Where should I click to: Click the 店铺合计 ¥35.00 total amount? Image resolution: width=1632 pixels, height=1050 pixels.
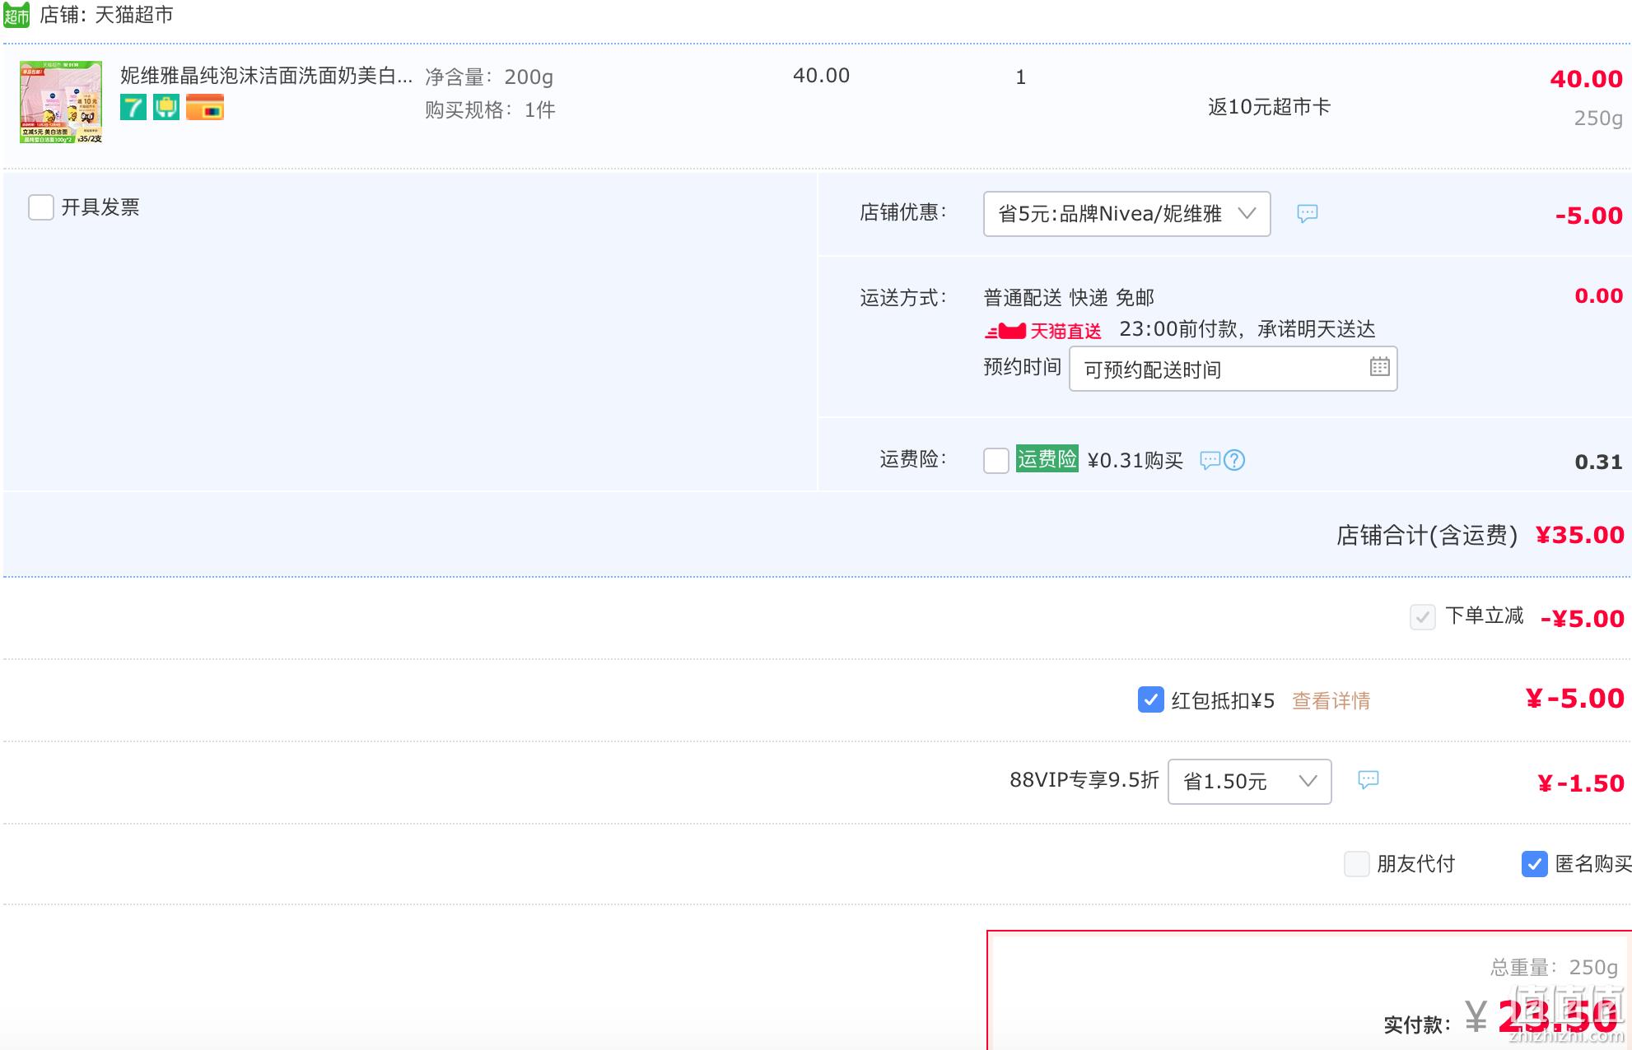point(1579,535)
